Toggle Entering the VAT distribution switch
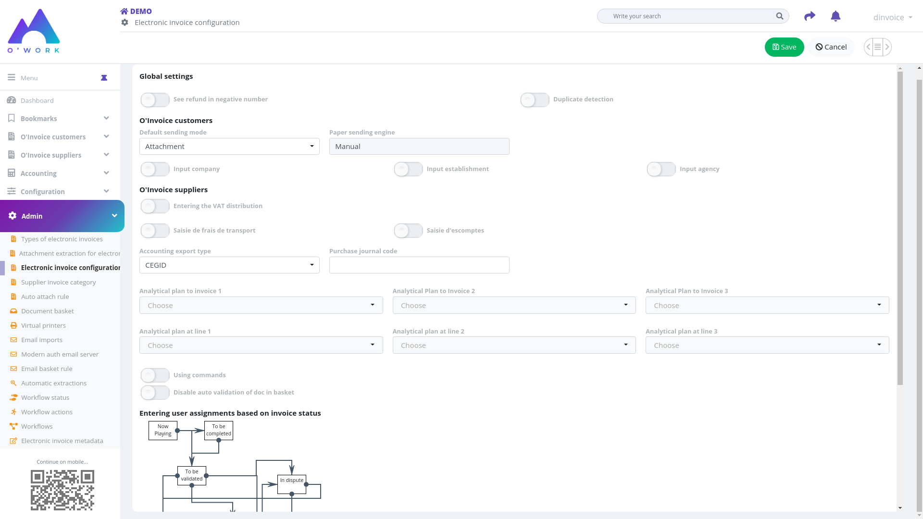The image size is (923, 519). [155, 206]
